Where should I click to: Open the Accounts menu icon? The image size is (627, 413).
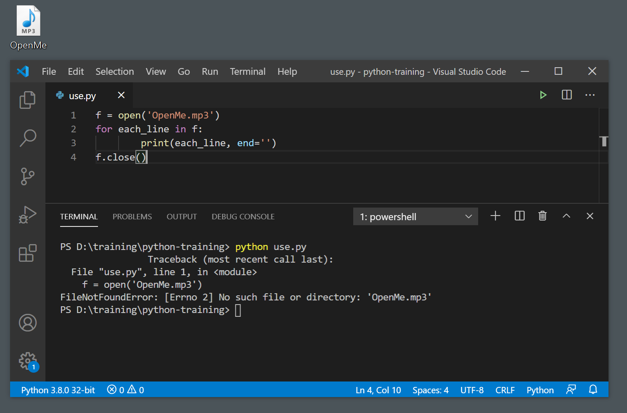coord(28,323)
